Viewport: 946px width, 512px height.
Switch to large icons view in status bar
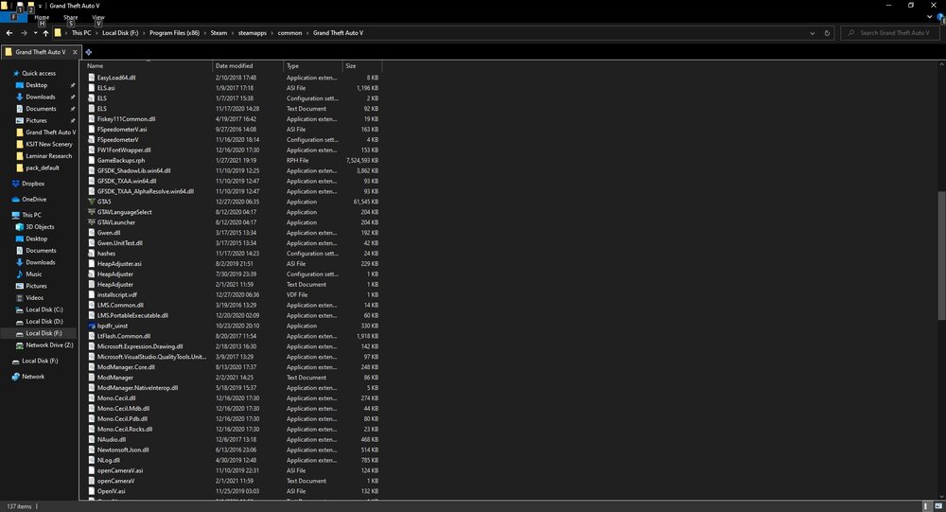pyautogui.click(x=938, y=506)
